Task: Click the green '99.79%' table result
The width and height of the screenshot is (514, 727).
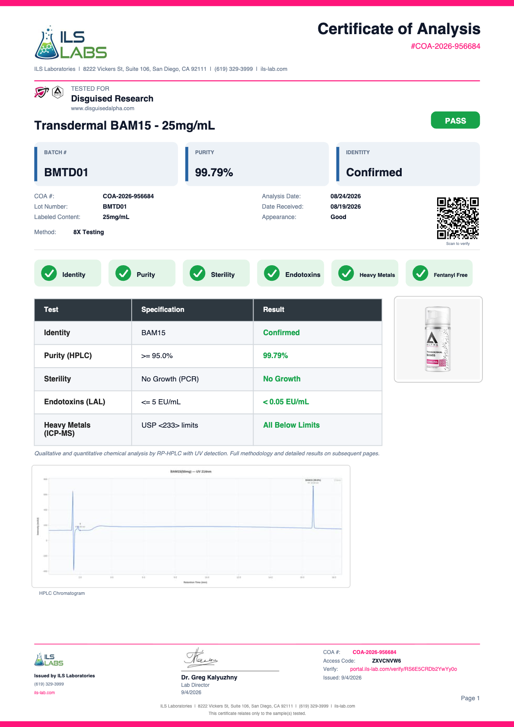Action: (x=276, y=356)
